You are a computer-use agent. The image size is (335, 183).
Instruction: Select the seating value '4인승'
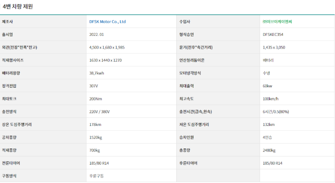(x=267, y=137)
